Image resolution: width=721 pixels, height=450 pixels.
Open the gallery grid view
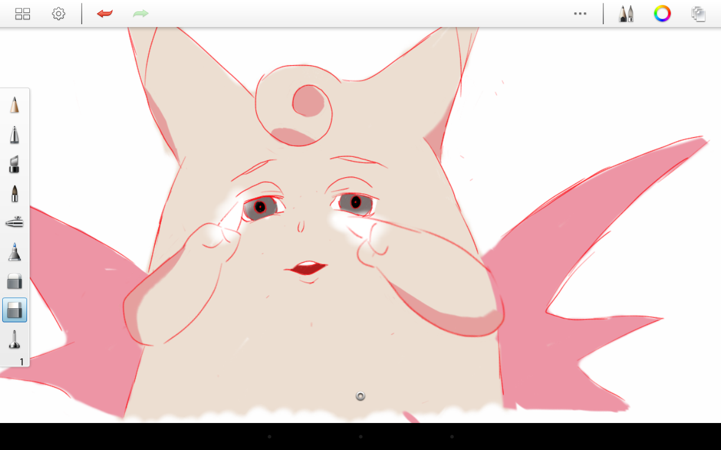[x=23, y=14]
